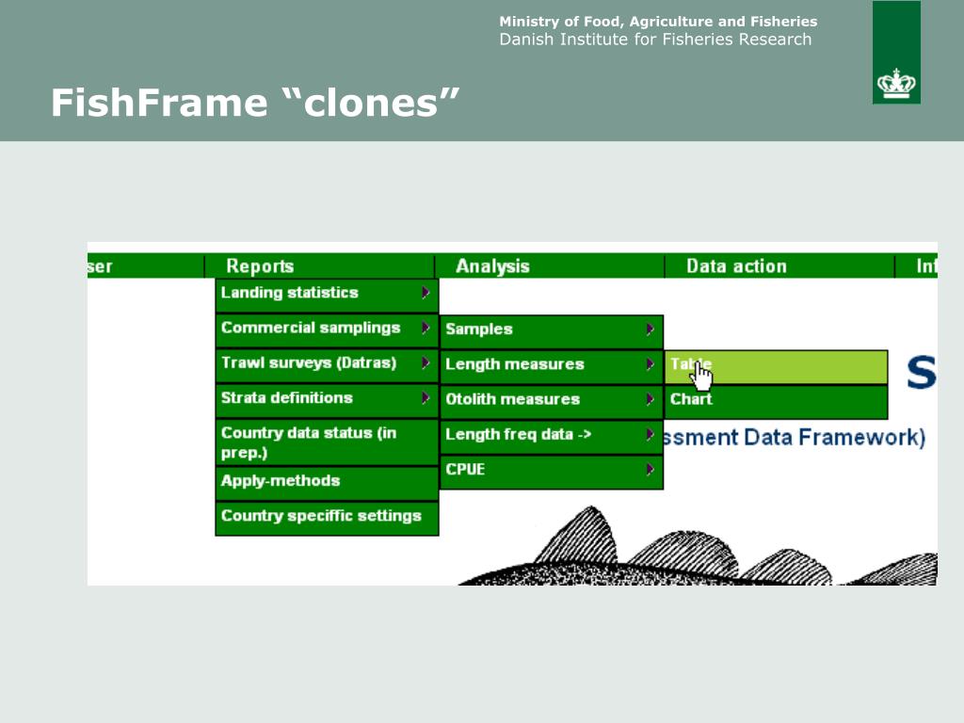Choose Table under Length measures
Screen dimensions: 964x723
776,367
